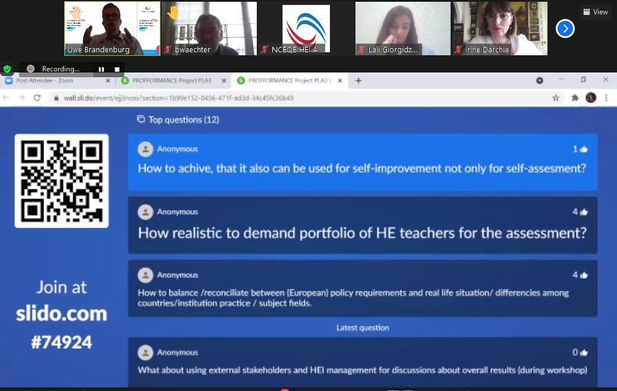Pause the Zoom recording
Viewport: 617px width, 391px height.
pos(102,69)
